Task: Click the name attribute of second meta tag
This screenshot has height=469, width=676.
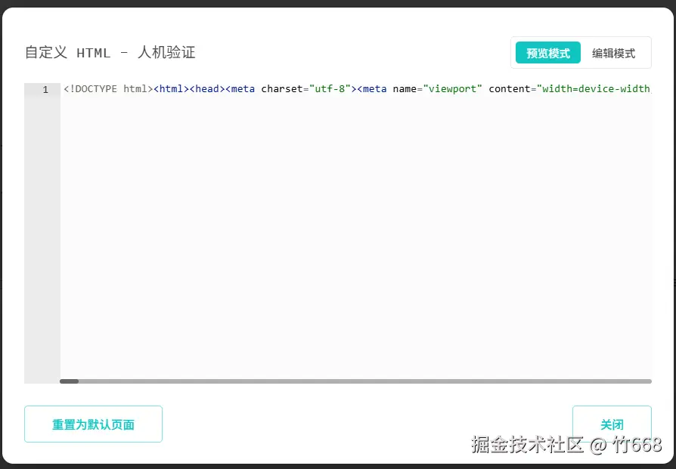Action: 406,88
